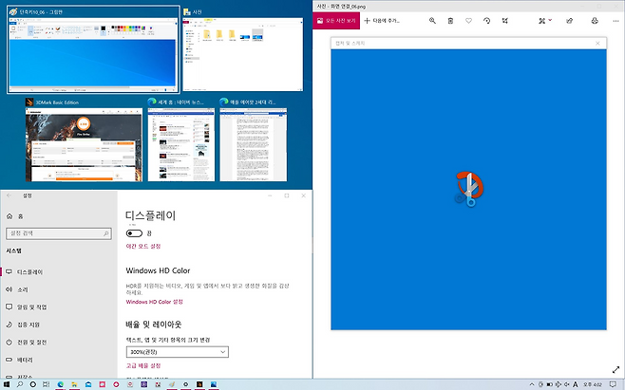This screenshot has width=625, height=390.
Task: Click the 설정 검색 search field
Action: point(56,232)
